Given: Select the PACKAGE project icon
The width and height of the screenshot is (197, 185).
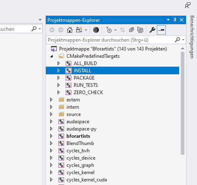Looking at the screenshot, I should 69,78.
